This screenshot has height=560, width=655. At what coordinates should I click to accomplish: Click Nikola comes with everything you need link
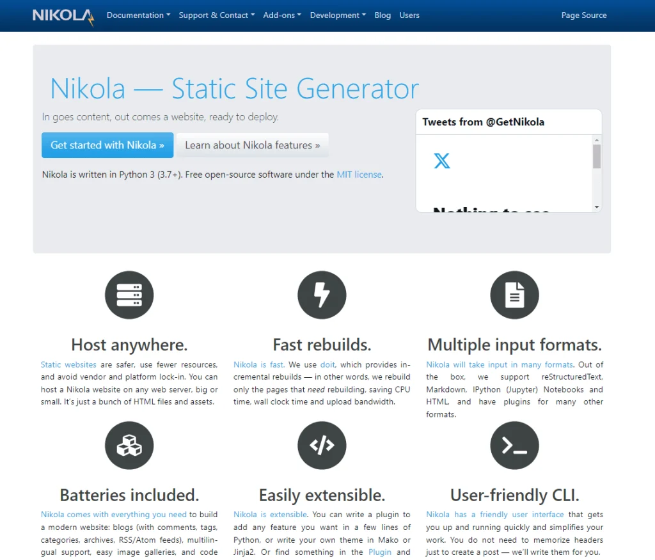pos(114,515)
